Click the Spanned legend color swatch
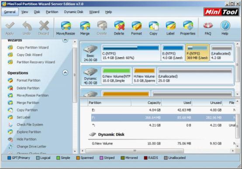The width and height of the screenshot is (242, 169). 78,158
